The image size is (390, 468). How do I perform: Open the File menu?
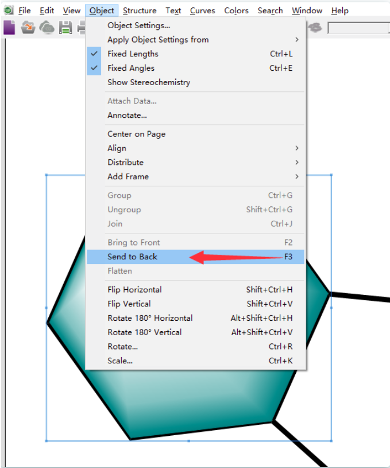click(25, 11)
